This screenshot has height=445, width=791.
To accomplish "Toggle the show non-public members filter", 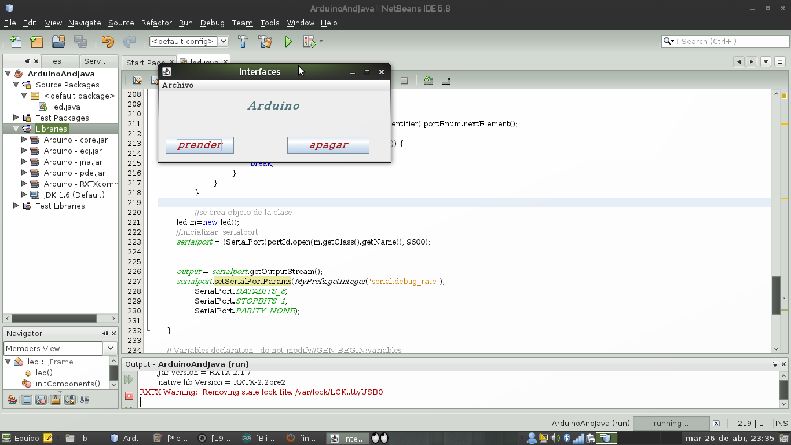I will click(x=55, y=399).
